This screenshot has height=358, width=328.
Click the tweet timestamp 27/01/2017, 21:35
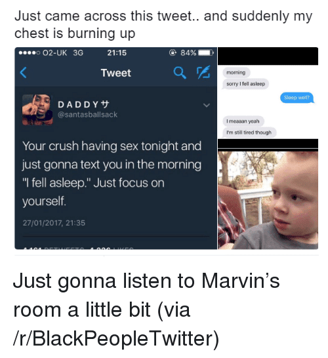[x=54, y=223]
